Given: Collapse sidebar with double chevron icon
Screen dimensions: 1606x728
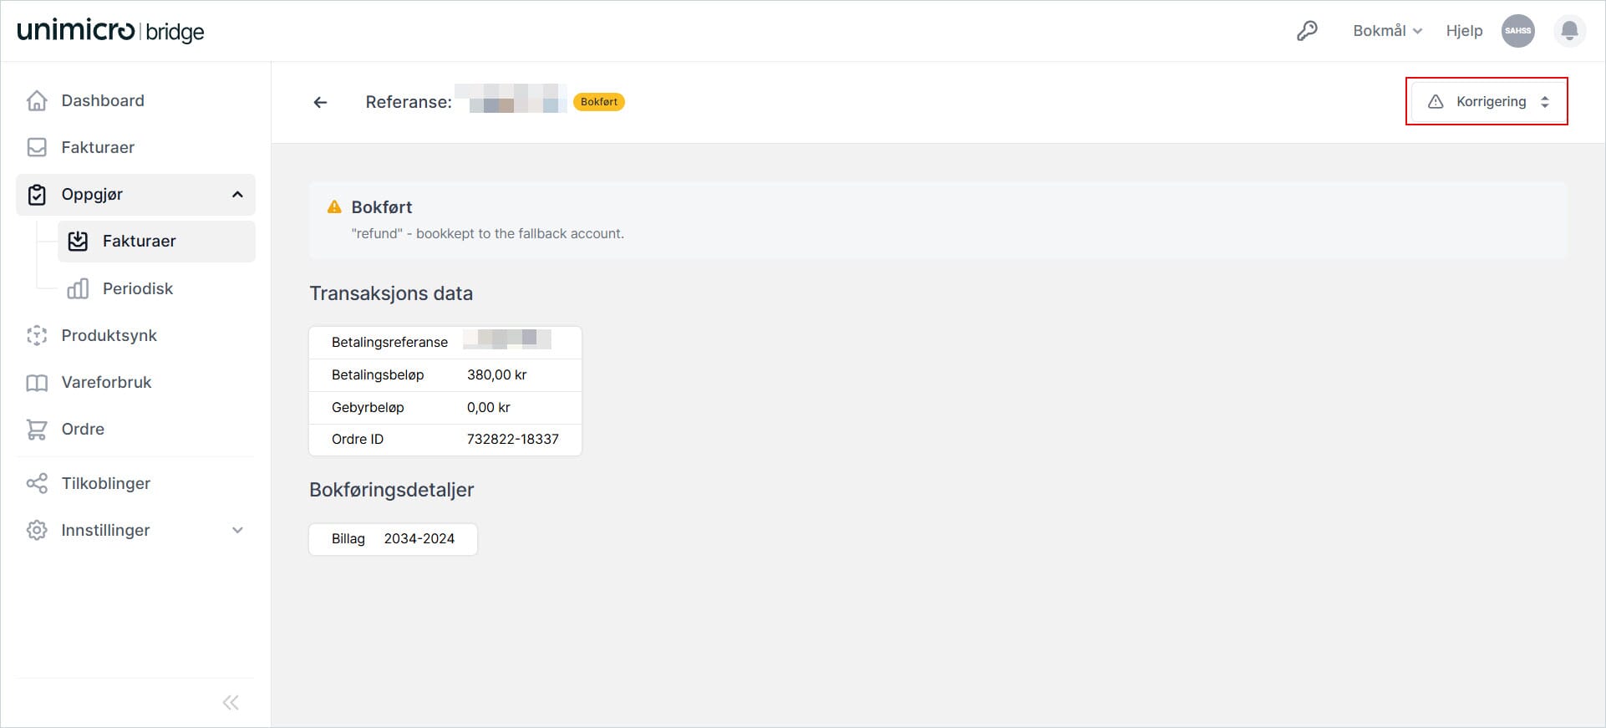Looking at the screenshot, I should point(231,702).
